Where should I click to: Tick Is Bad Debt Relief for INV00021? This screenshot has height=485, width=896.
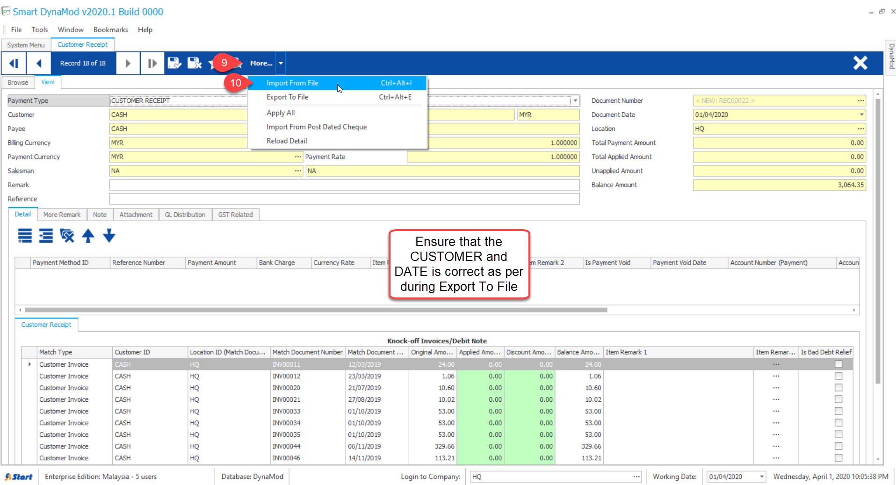point(838,399)
